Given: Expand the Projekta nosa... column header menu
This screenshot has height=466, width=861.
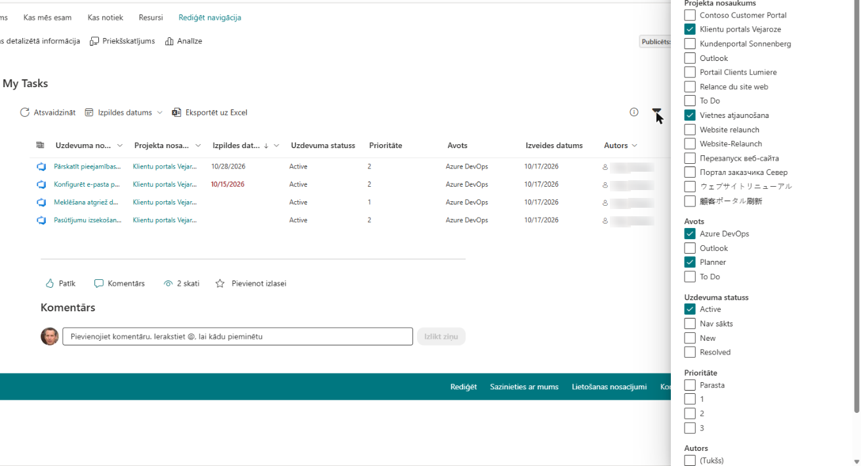Looking at the screenshot, I should coord(198,146).
